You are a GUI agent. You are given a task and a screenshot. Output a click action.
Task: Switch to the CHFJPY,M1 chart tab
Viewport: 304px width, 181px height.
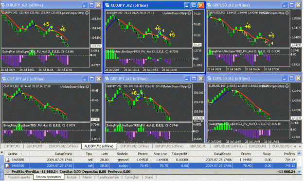(x=12, y=146)
